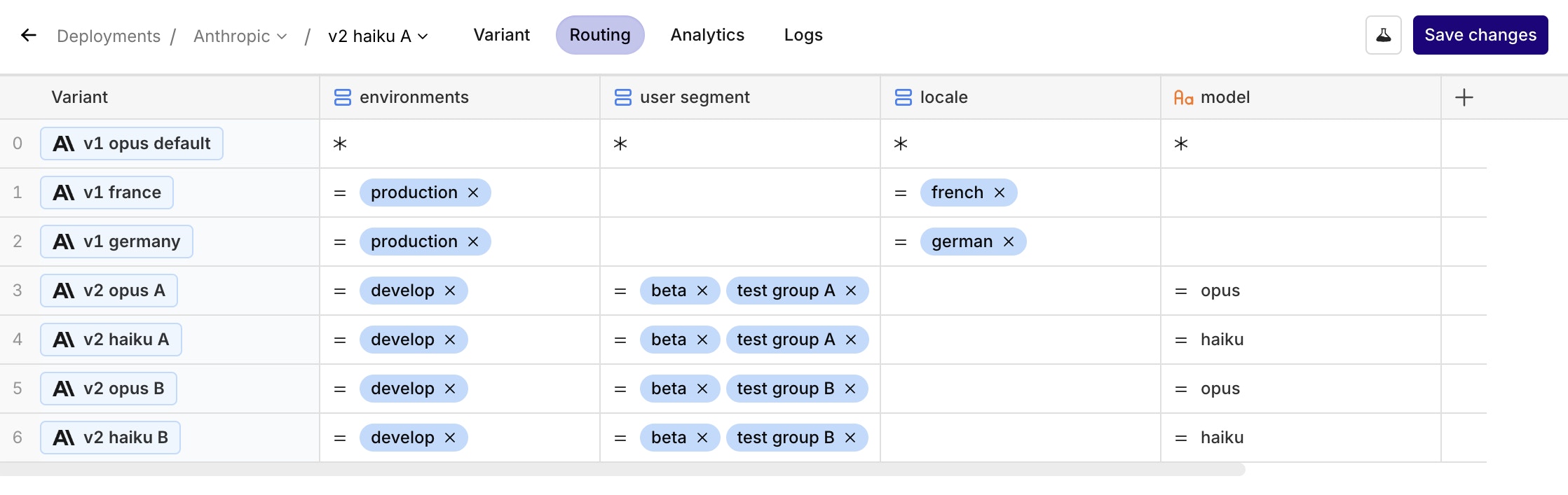The height and width of the screenshot is (495, 1568).
Task: Remove the german locale tag
Action: pos(1009,242)
